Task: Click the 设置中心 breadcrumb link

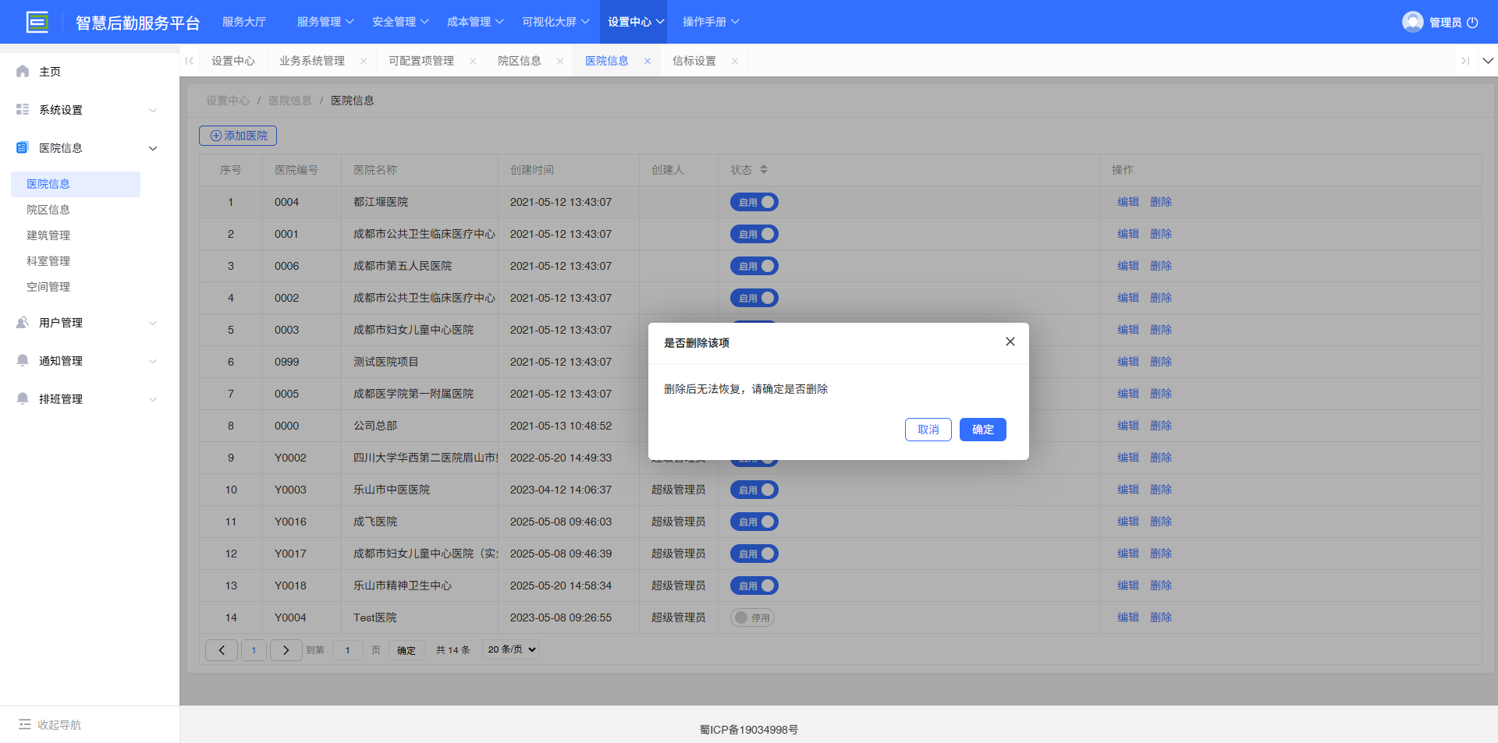Action: [228, 101]
